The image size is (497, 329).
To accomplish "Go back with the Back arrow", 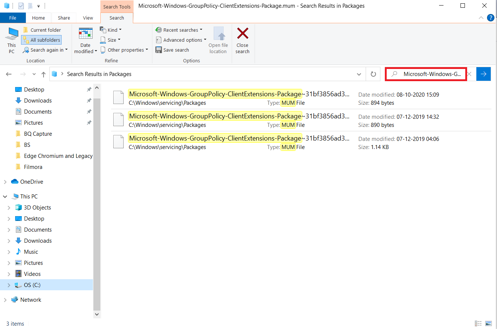I will 9,74.
